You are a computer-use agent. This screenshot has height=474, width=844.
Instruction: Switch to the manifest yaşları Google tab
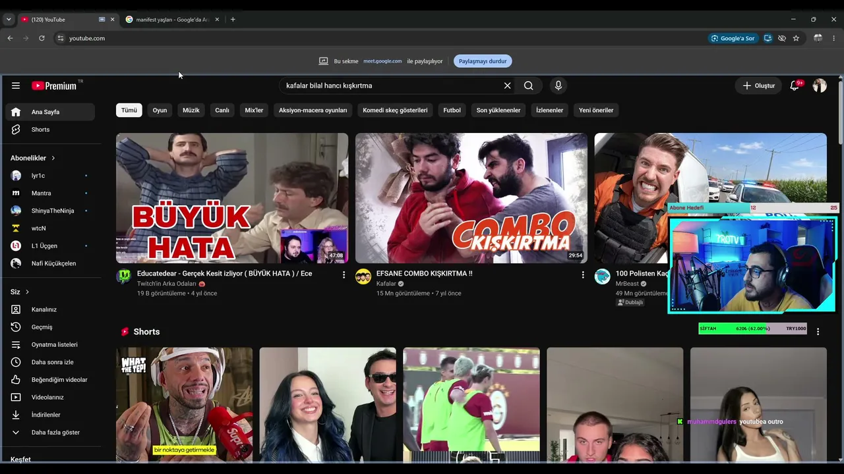[173, 20]
